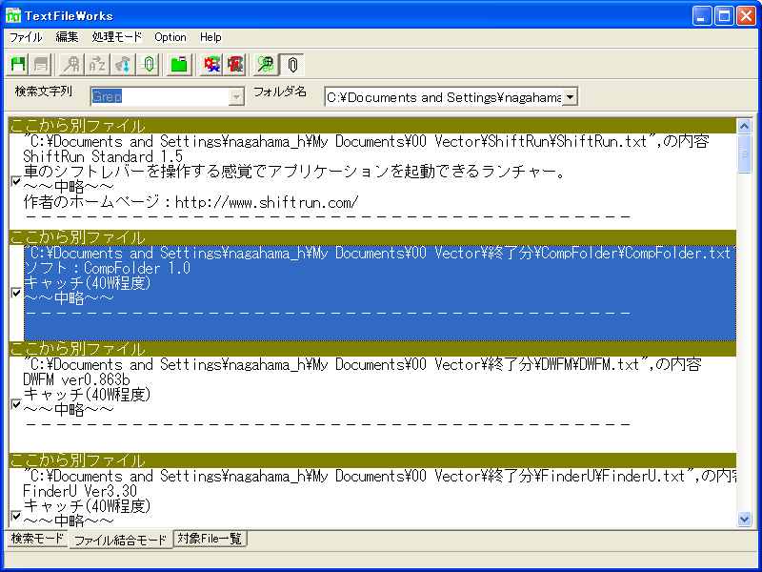Click the DWFM.txt file path line
Screen dimensions: 762x572
pyautogui.click(x=363, y=364)
